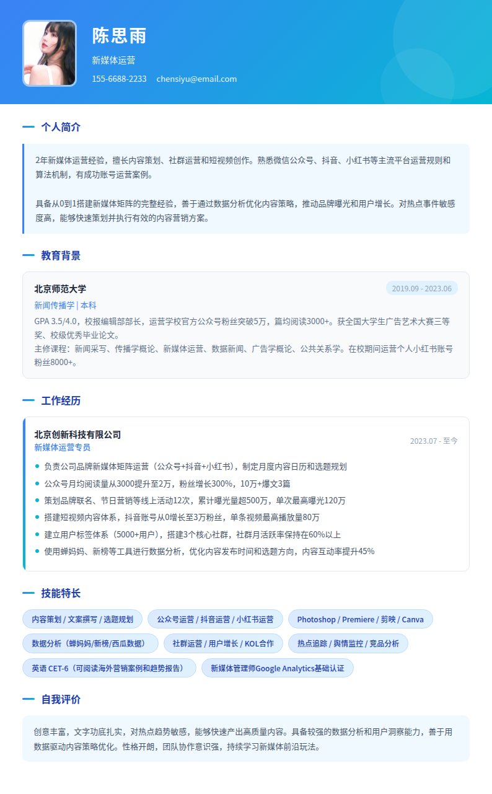Click the major line 新闻传播学 | 本科
The width and height of the screenshot is (492, 794).
pos(66,306)
